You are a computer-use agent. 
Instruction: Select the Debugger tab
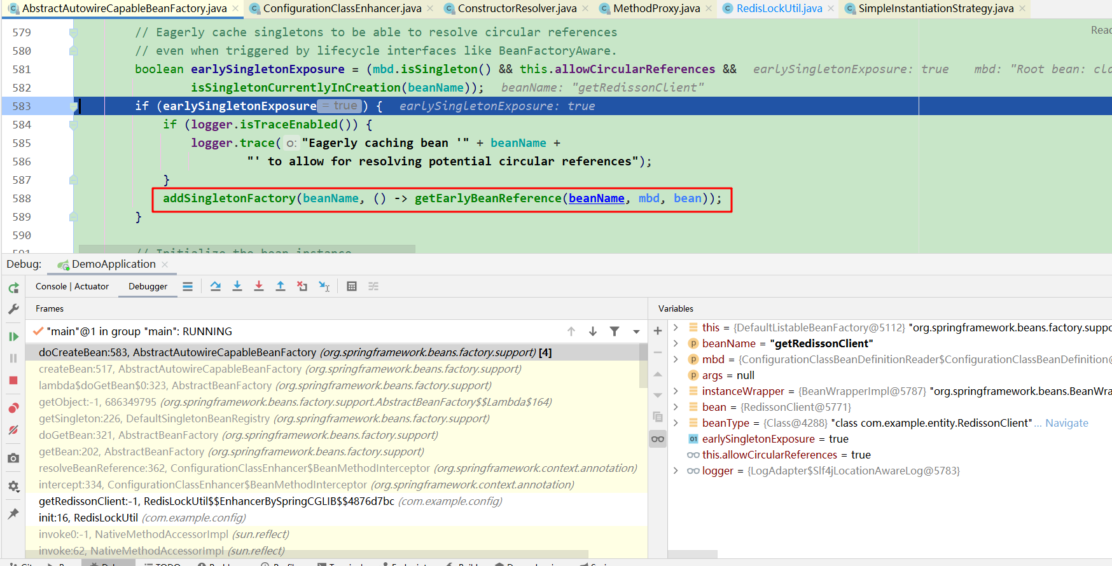coord(148,286)
